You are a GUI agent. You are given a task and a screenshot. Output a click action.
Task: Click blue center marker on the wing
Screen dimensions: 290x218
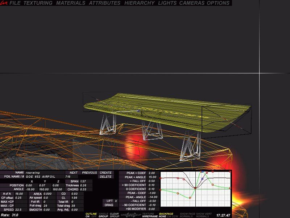[x=138, y=111]
